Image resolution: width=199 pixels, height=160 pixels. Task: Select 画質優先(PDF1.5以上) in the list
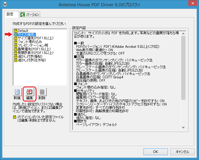tap(34, 49)
